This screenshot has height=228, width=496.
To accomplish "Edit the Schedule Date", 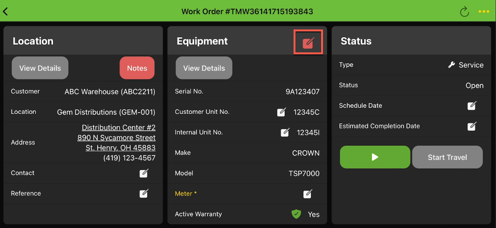I will (472, 106).
